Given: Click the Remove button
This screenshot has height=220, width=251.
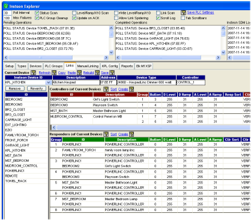Looking at the screenshot, I should pos(15,89).
